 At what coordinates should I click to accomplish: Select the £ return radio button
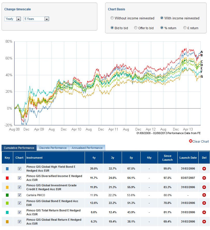click(x=185, y=28)
